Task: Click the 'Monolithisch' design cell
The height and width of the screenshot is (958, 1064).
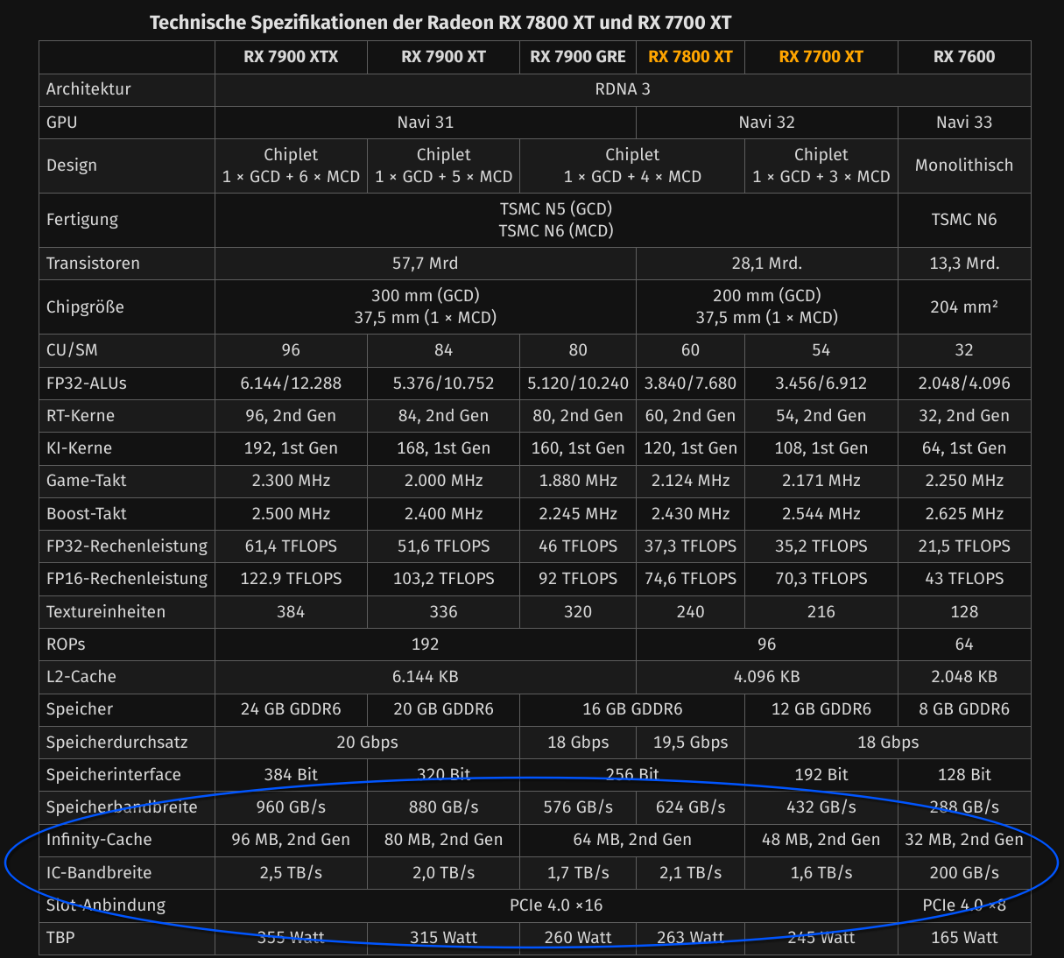Action: pos(964,166)
